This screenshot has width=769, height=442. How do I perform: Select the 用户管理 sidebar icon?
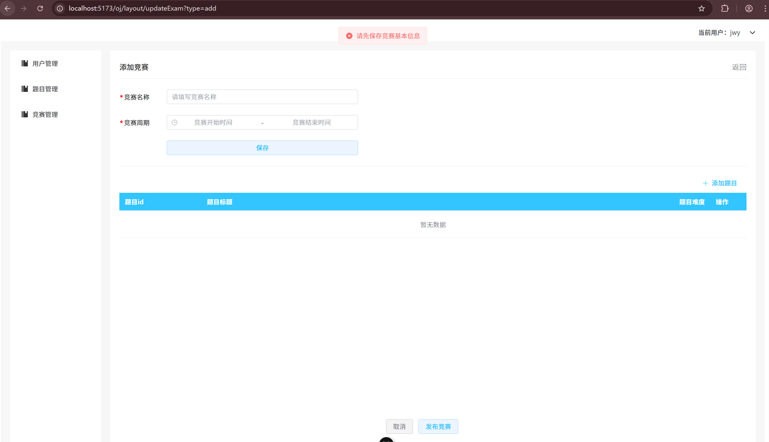pos(25,63)
